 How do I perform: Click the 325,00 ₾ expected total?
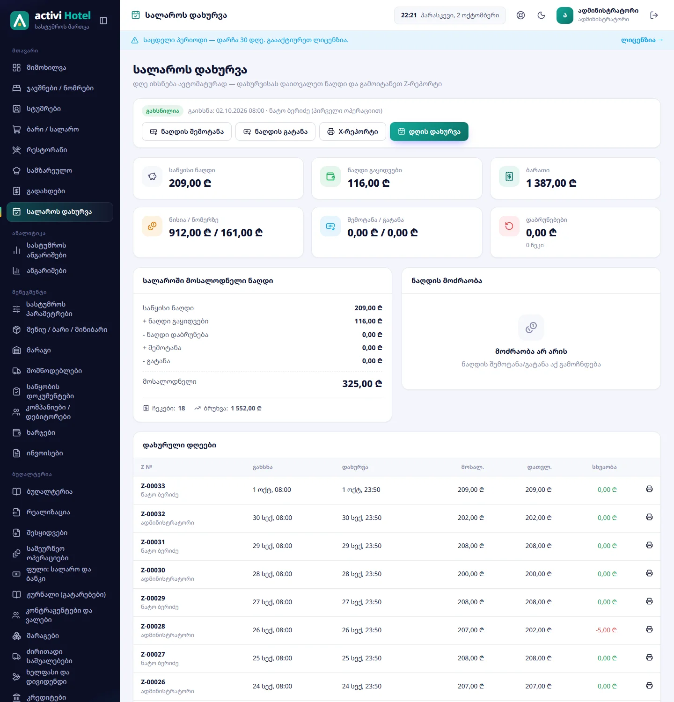click(x=362, y=384)
